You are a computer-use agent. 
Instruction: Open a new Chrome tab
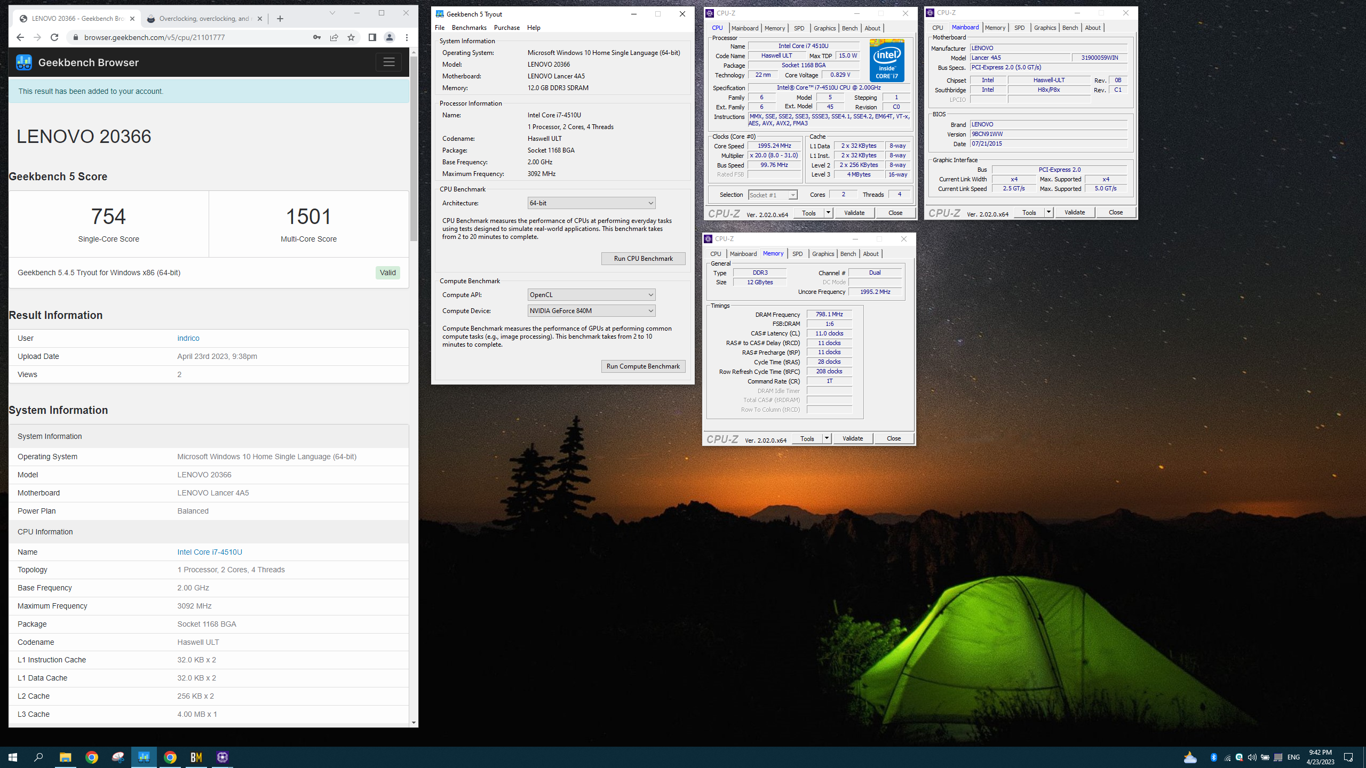click(280, 19)
